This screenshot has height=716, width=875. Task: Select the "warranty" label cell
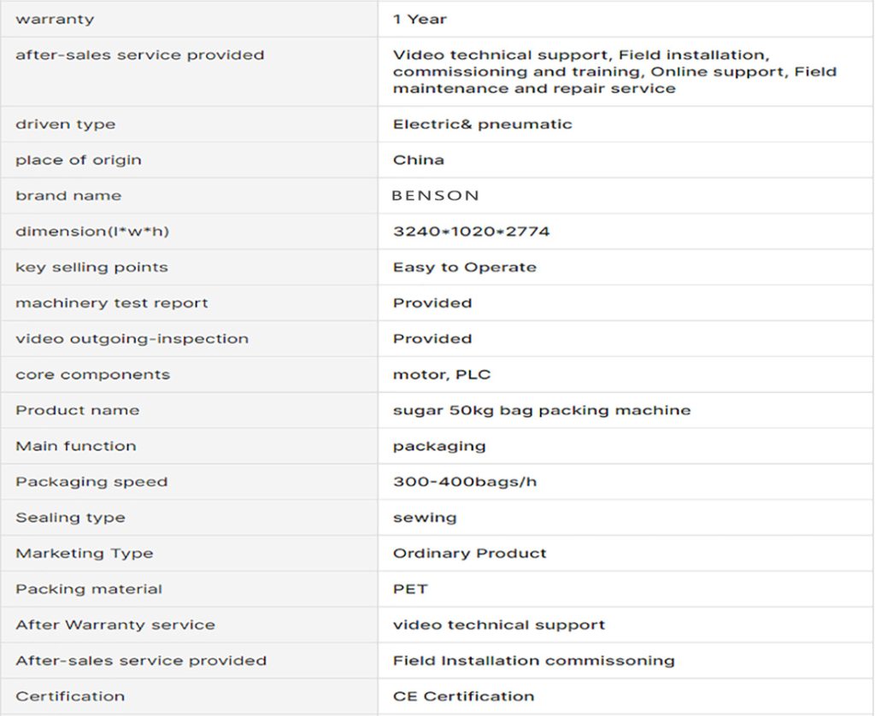55,19
